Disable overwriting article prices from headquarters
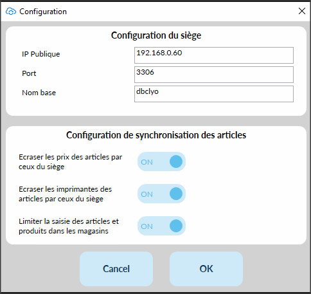311x294 pixels. coord(161,161)
